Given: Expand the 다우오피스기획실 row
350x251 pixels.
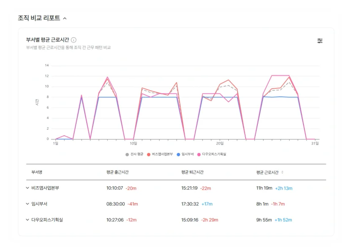Looking at the screenshot, I should [x=27, y=220].
